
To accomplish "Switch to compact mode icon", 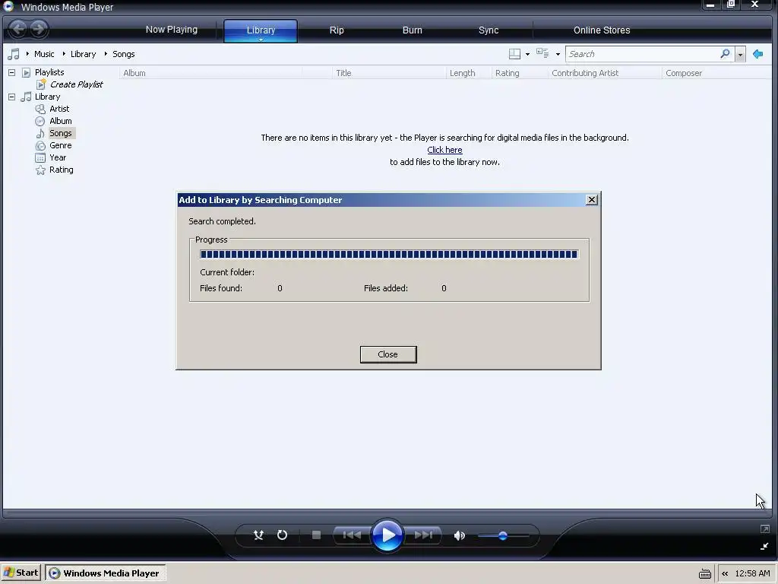I will pyautogui.click(x=764, y=546).
